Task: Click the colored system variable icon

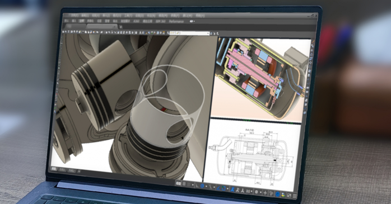Action: 283,195
